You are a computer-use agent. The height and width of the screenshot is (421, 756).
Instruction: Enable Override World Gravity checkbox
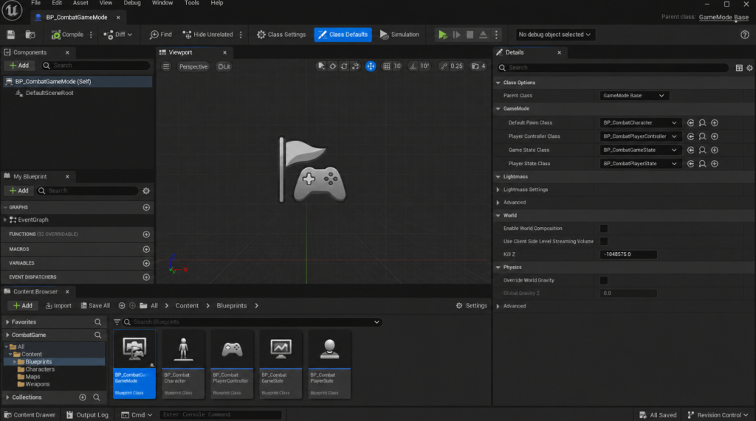(x=604, y=280)
